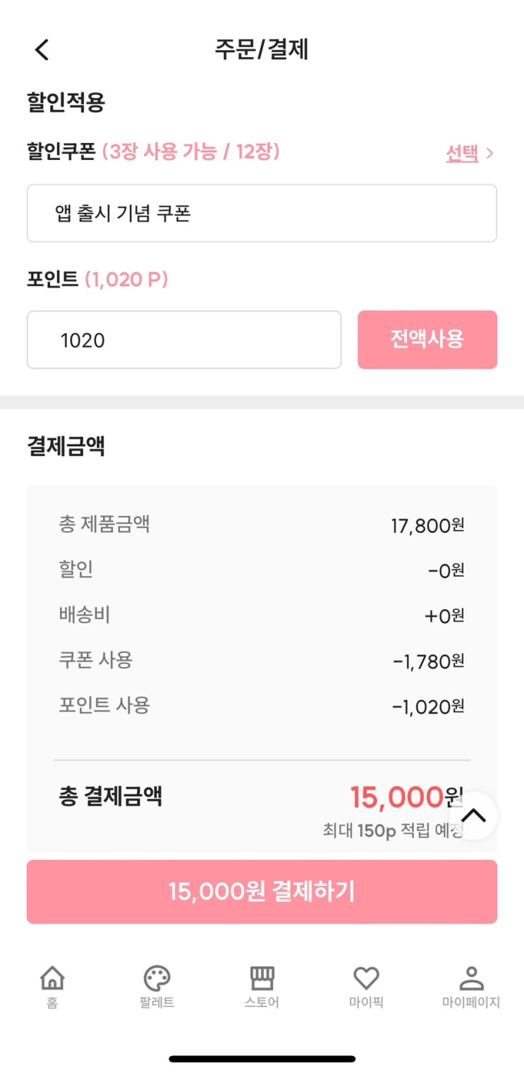The width and height of the screenshot is (524, 1073).
Task: Open the Palette icon in bottom bar
Action: [x=157, y=978]
